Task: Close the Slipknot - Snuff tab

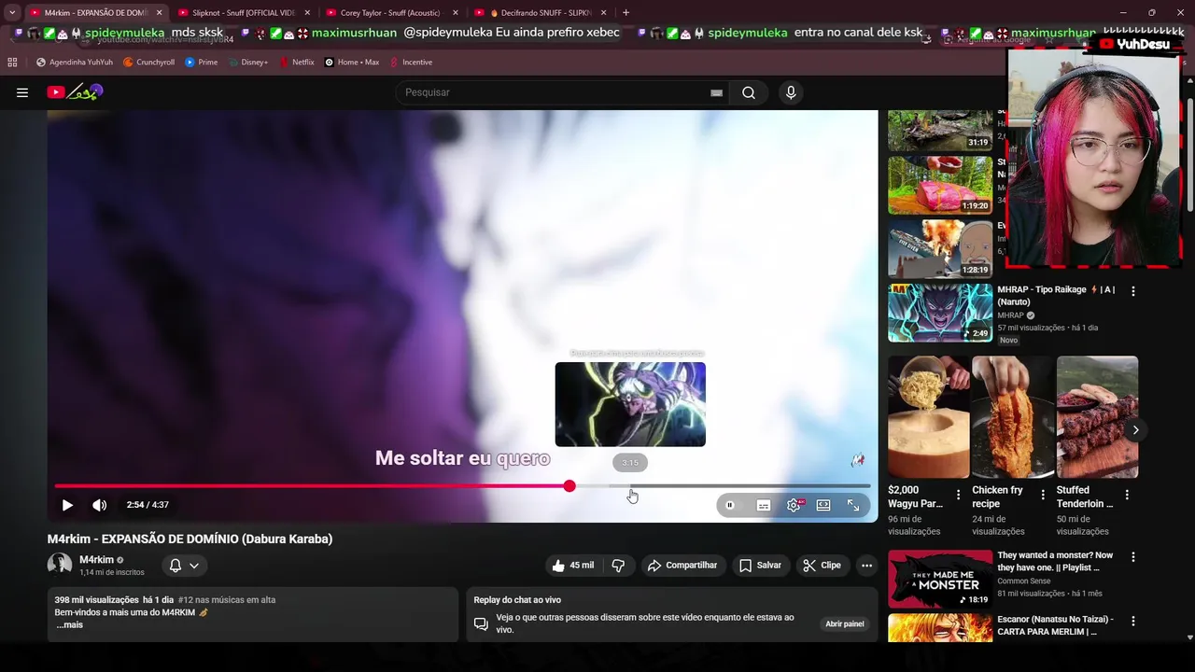Action: 307,13
